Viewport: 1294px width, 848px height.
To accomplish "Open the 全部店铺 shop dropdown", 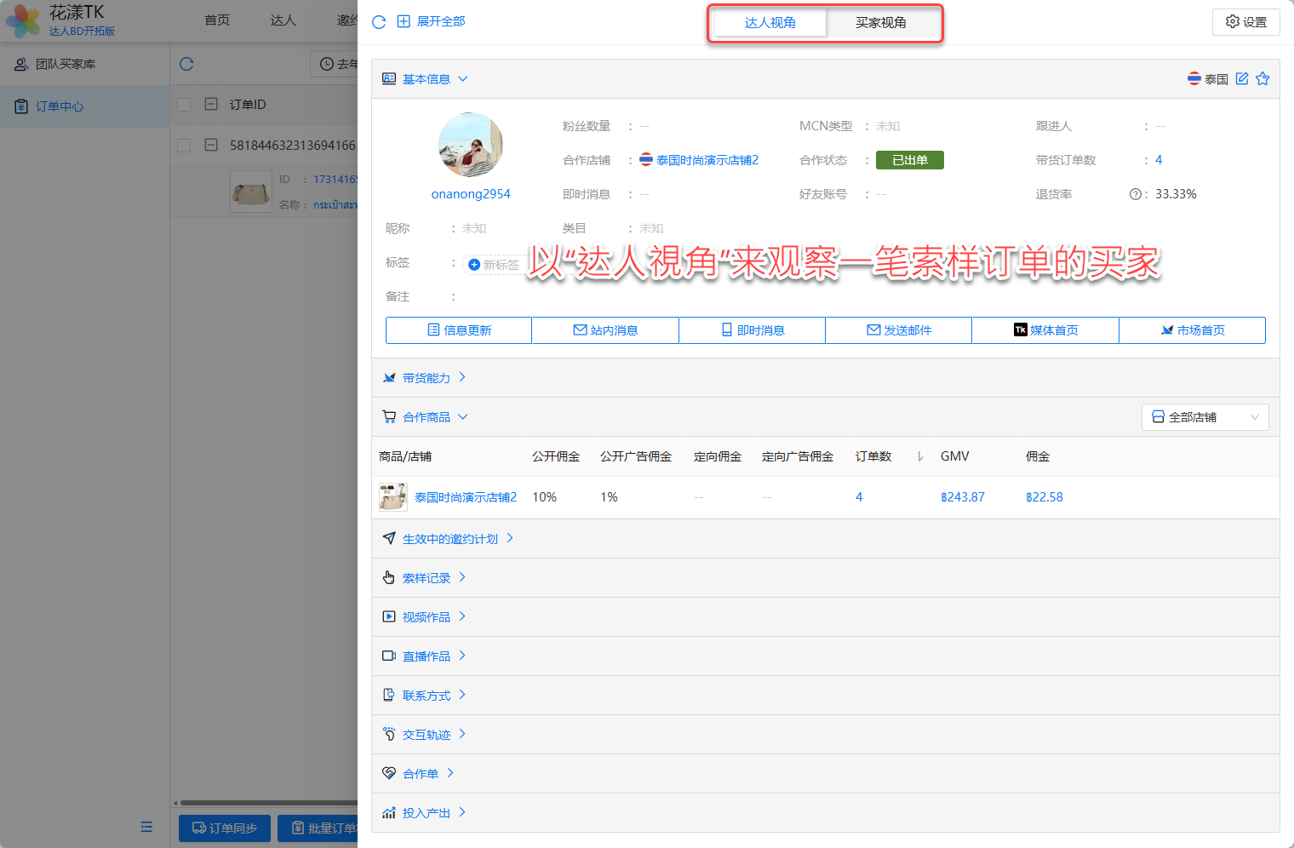I will [x=1205, y=417].
